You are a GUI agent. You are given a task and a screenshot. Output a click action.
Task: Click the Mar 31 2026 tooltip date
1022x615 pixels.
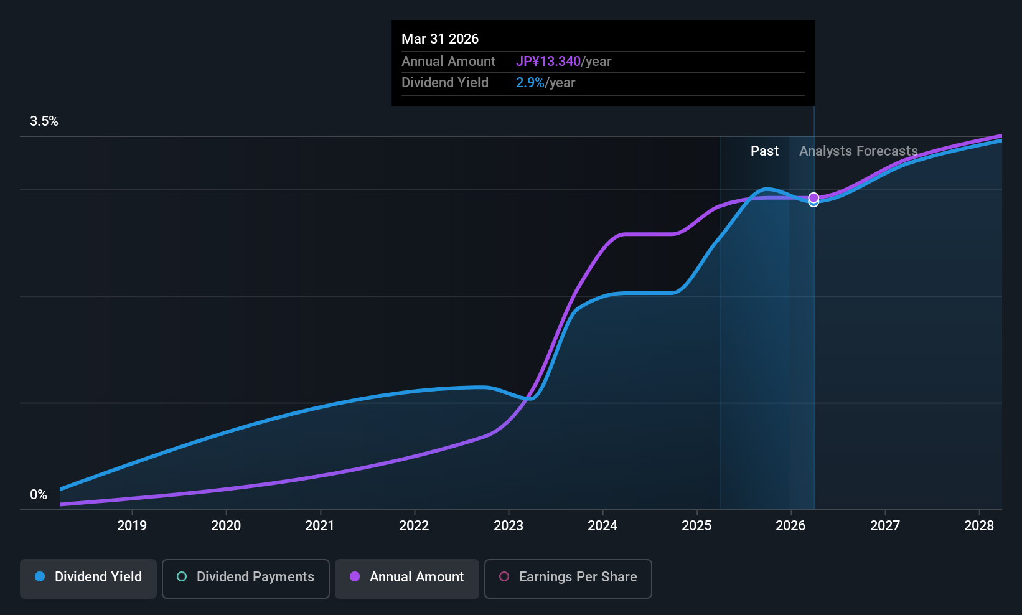click(x=440, y=39)
